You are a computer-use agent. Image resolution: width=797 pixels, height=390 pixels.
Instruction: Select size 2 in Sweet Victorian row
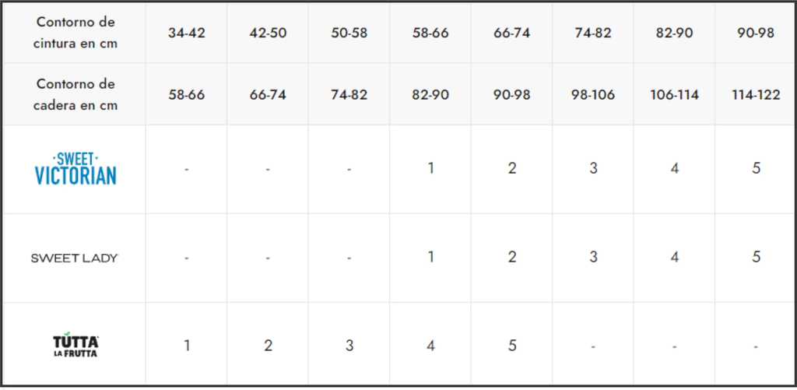(512, 168)
